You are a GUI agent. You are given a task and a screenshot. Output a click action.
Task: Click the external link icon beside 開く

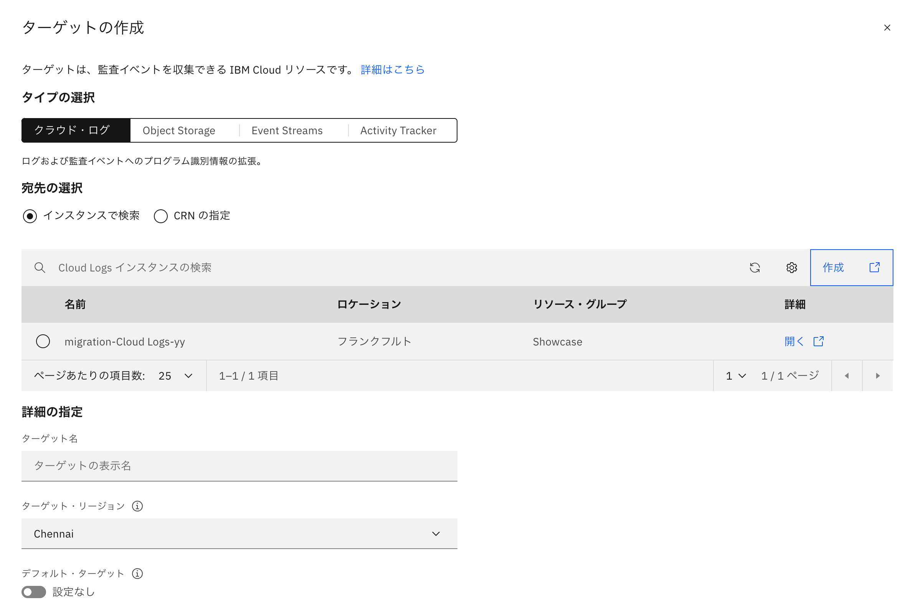click(819, 341)
